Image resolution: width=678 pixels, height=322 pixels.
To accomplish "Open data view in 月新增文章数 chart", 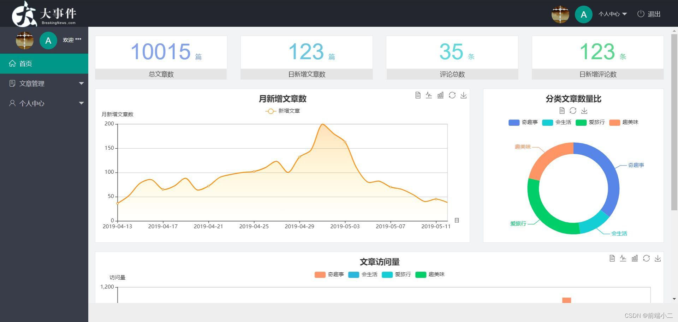I will (418, 95).
